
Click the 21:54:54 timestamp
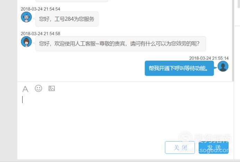(x=41, y=9)
